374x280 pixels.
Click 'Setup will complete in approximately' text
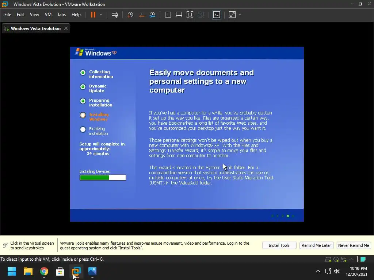point(102,147)
